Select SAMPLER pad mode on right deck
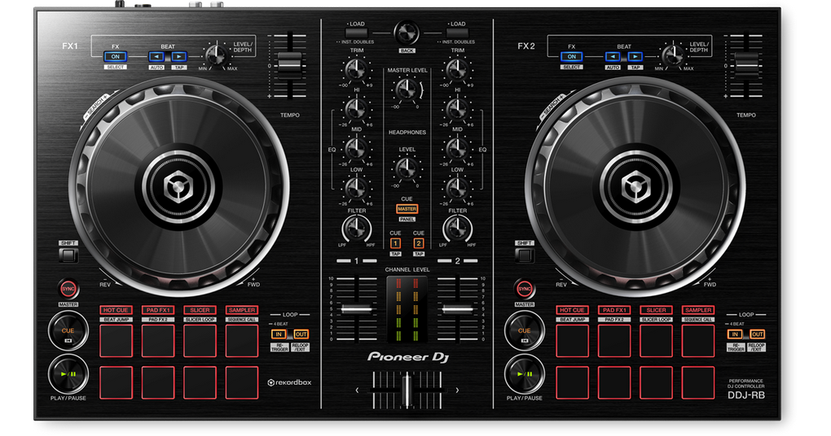 pyautogui.click(x=698, y=310)
